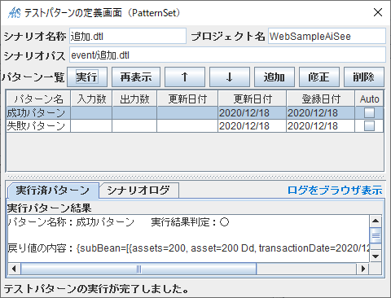Viewport: 391px width, 298px height.
Task: Click the vertical scrollbar thumb in results
Action: point(376,235)
